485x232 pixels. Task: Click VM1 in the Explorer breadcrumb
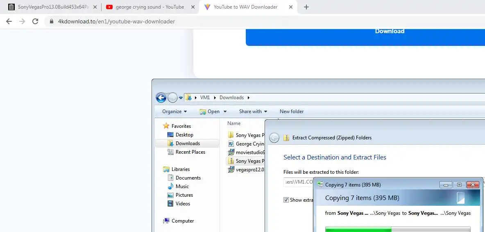pyautogui.click(x=205, y=98)
